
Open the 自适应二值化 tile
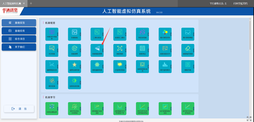click(120, 34)
